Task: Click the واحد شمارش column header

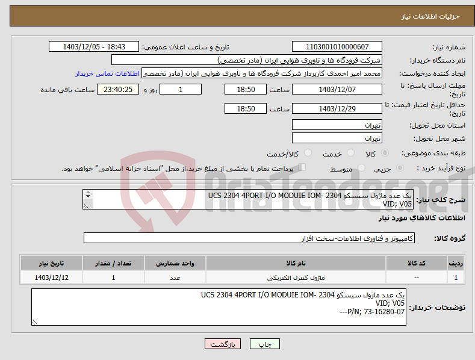Action: pyautogui.click(x=175, y=263)
